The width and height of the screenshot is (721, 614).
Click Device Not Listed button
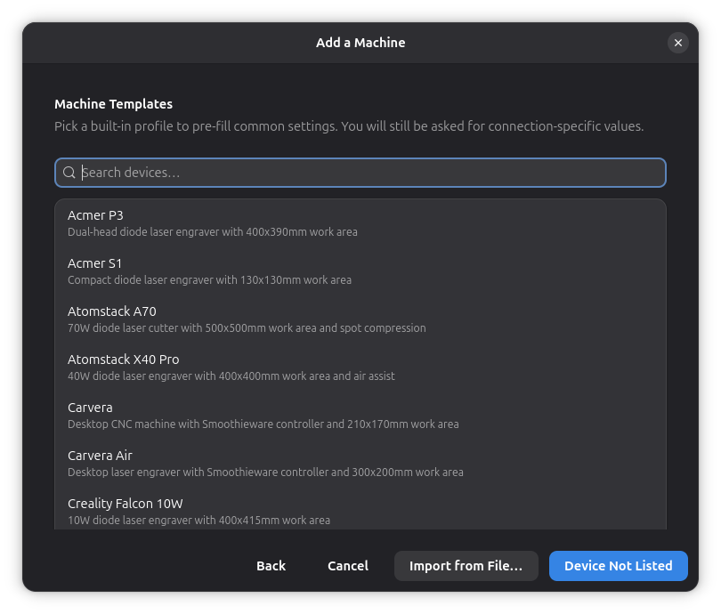(618, 566)
